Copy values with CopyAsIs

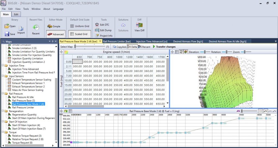click(x=120, y=47)
